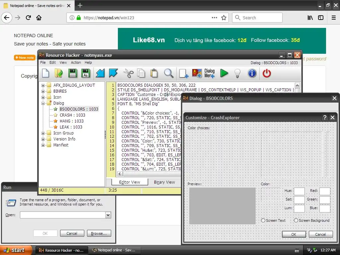Open Firefox Library icon
The width and height of the screenshot is (340, 255).
(x=310, y=18)
